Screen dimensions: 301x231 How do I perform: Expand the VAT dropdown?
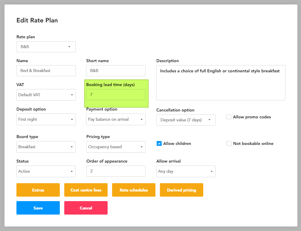coord(46,95)
